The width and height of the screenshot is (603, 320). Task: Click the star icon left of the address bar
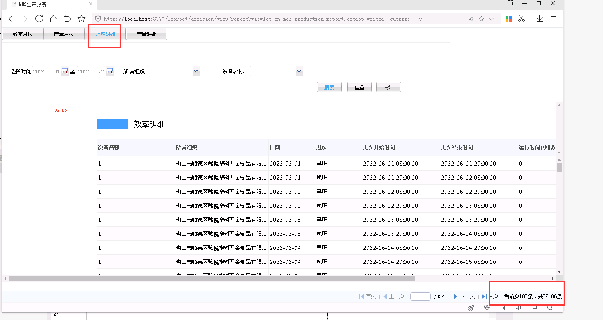[82, 19]
